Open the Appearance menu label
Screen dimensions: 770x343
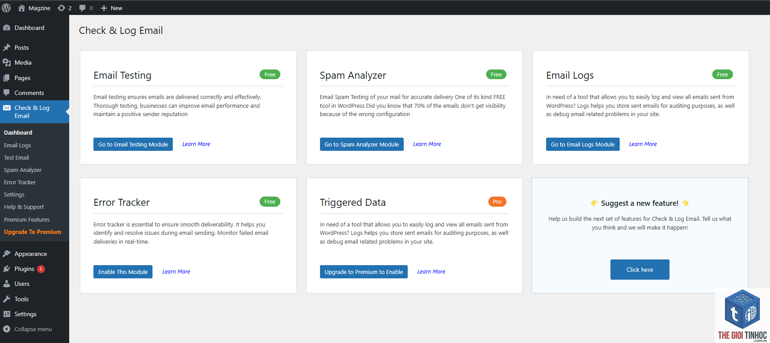[31, 254]
